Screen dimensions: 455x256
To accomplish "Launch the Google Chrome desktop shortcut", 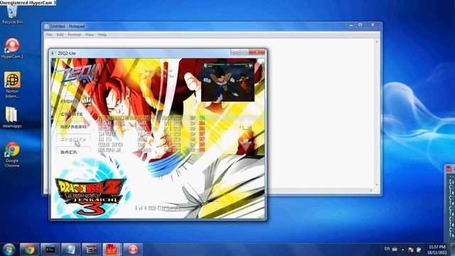I will coord(12,154).
